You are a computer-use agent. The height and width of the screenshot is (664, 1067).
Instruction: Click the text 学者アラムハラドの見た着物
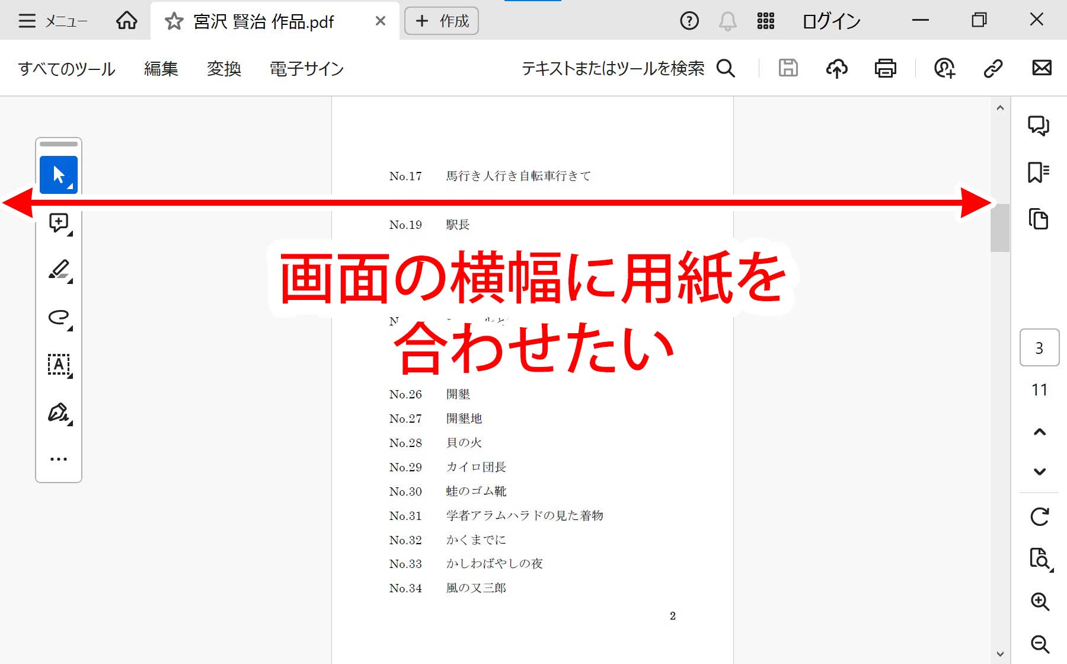(525, 516)
